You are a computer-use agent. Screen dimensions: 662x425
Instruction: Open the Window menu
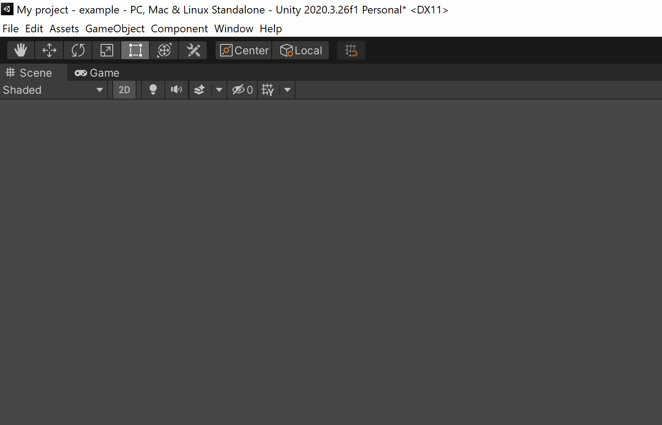click(x=234, y=29)
